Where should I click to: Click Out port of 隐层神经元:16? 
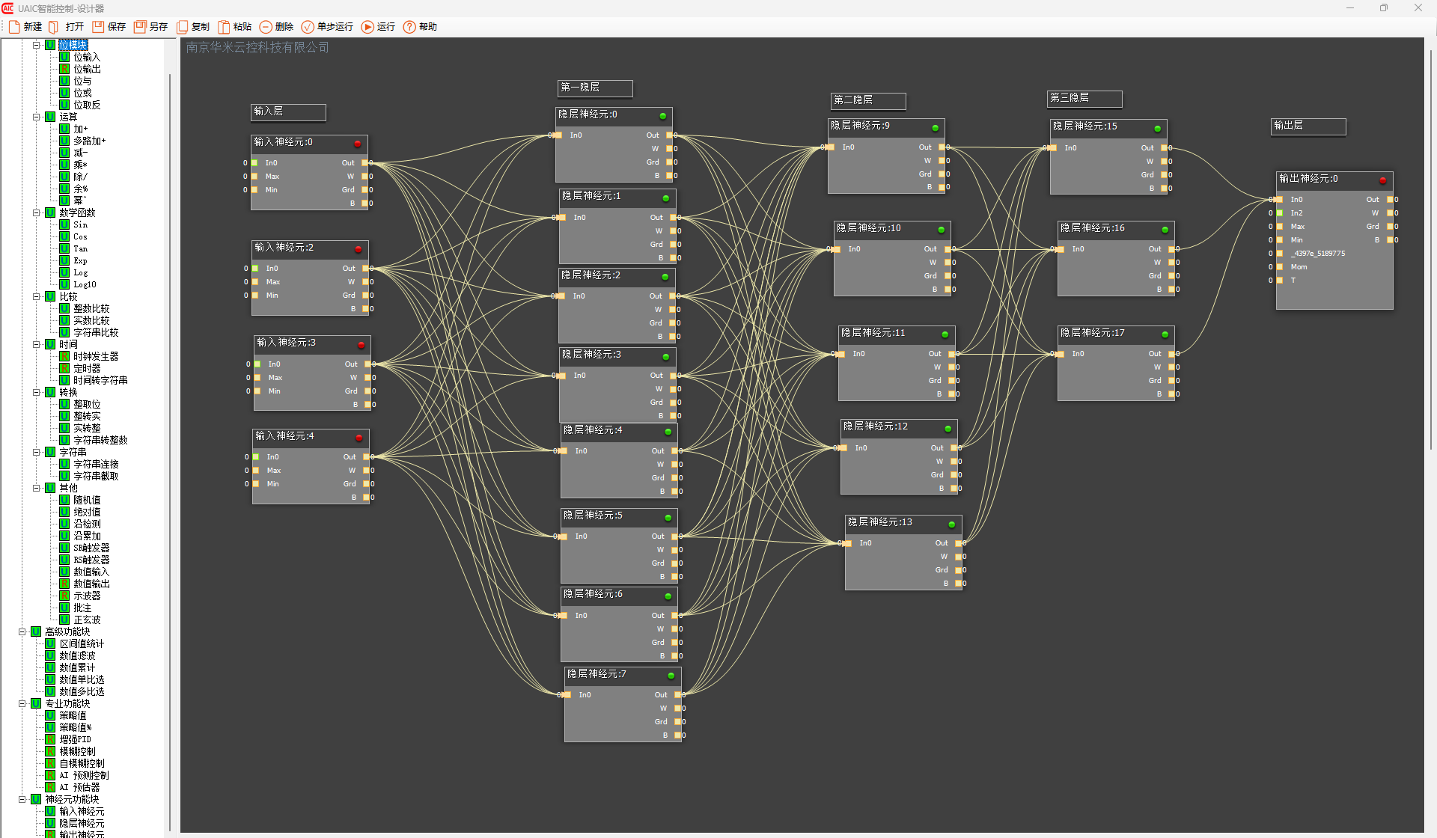coord(1171,249)
